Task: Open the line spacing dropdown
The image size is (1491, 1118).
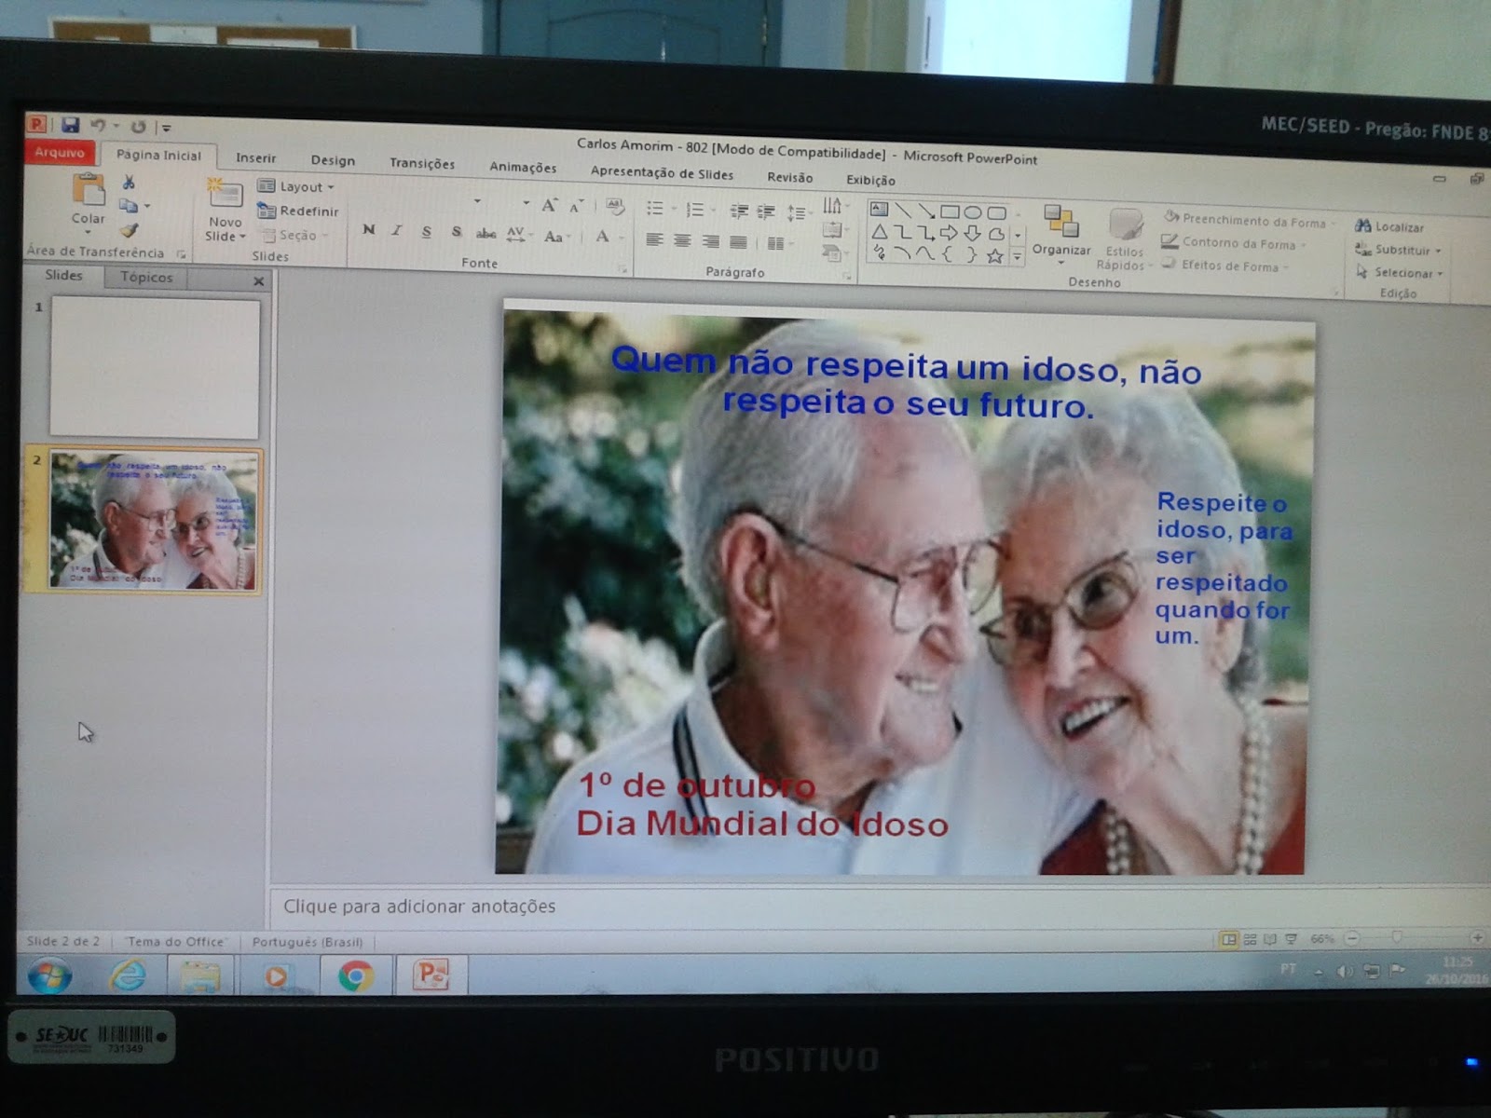Action: 799,213
